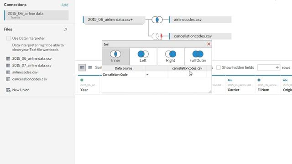Image resolution: width=292 pixels, height=164 pixels.
Task: Select 2015_06_airline data.csv in Files list
Action: pyautogui.click(x=32, y=59)
